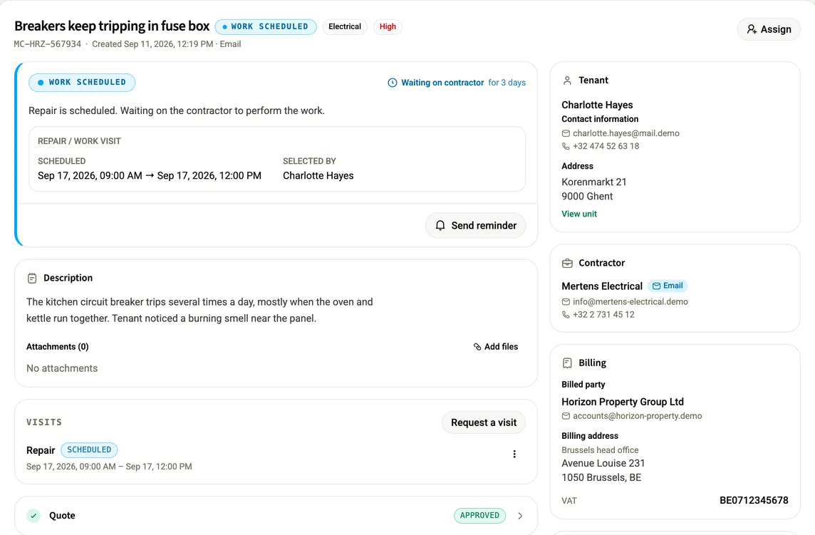
Task: Request a visit
Action: tap(484, 422)
